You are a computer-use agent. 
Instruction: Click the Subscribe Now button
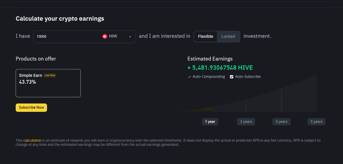31,108
